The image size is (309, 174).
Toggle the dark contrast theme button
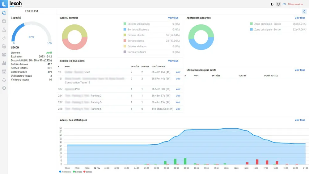[272, 4]
